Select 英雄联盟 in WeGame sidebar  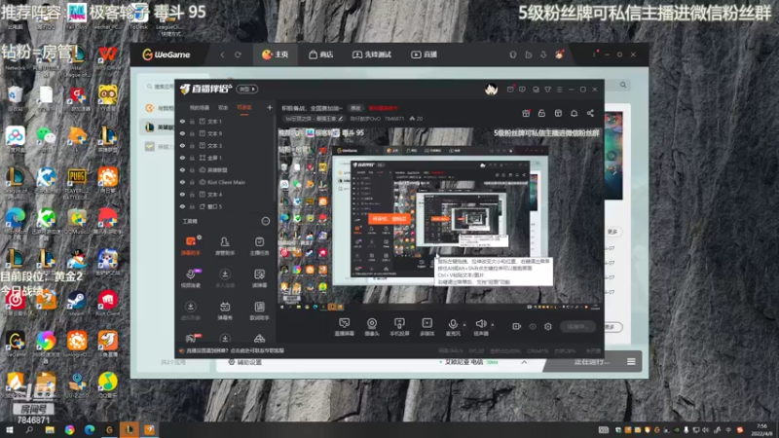(158, 128)
